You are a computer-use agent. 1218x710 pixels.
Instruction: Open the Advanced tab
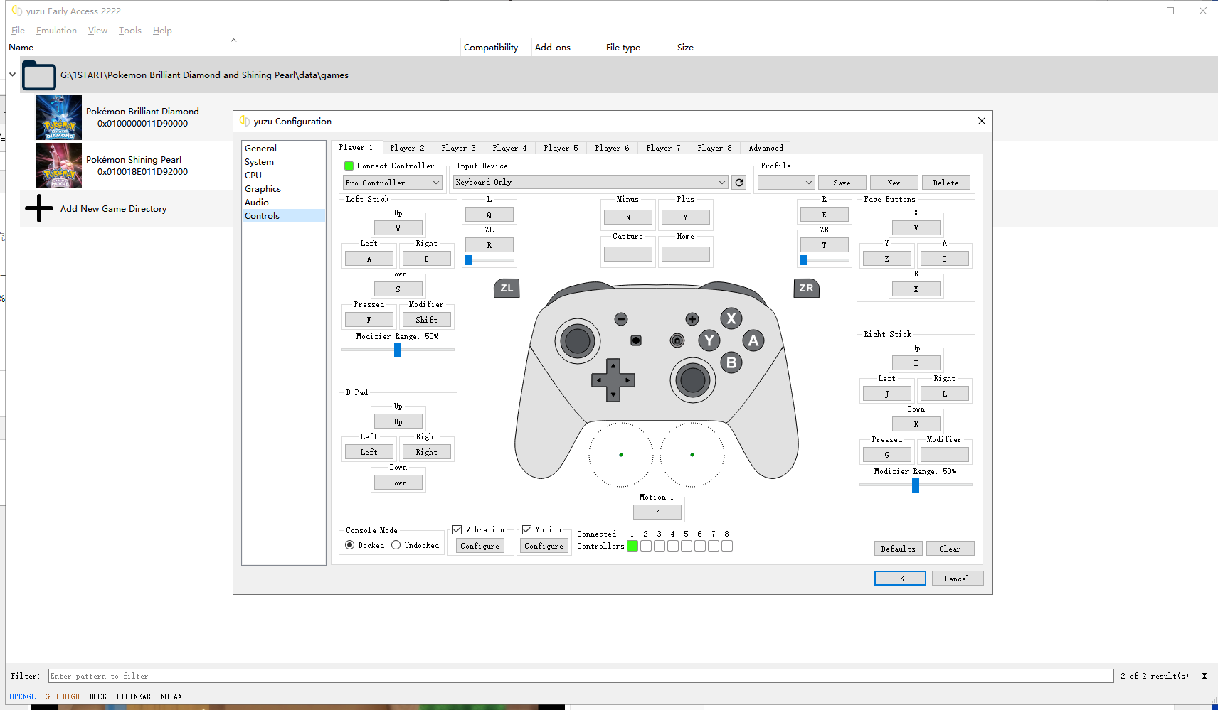[766, 148]
